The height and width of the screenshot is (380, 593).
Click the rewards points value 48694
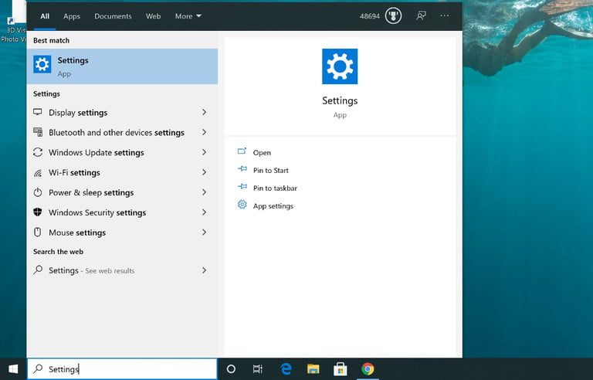coord(370,16)
